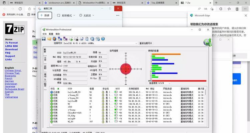Click the blue connected status icon for LajilaoNB_5G
Screen dimensions: 250x133
pos(51,92)
